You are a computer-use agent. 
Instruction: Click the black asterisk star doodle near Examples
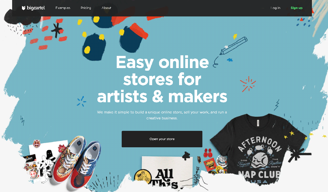(57, 30)
